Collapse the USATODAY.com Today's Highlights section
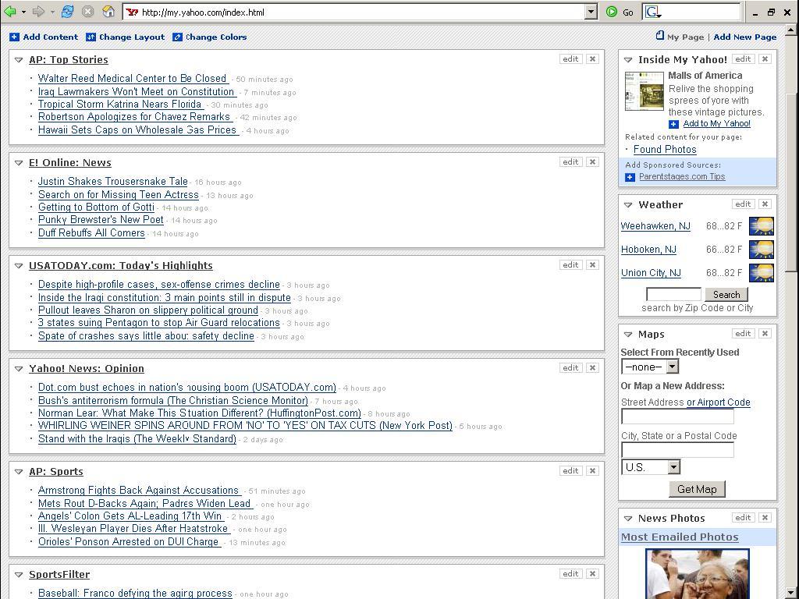Viewport: 799px width, 599px height. pyautogui.click(x=19, y=266)
